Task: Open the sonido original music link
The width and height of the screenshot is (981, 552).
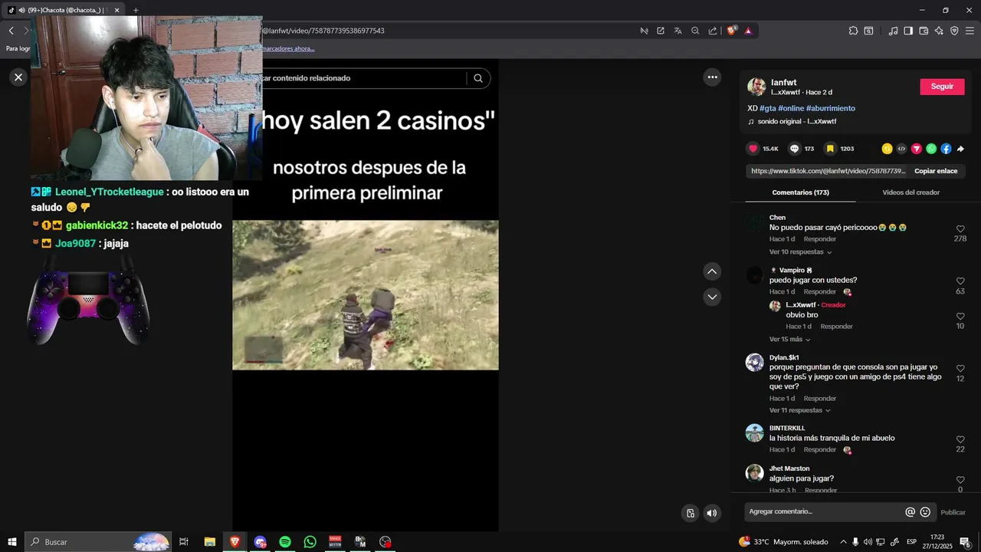Action: pyautogui.click(x=792, y=122)
